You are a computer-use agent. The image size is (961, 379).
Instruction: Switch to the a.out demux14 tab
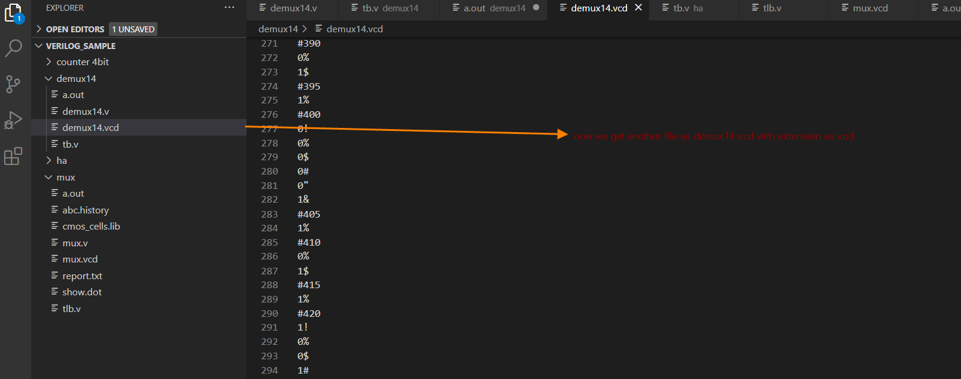coord(494,8)
